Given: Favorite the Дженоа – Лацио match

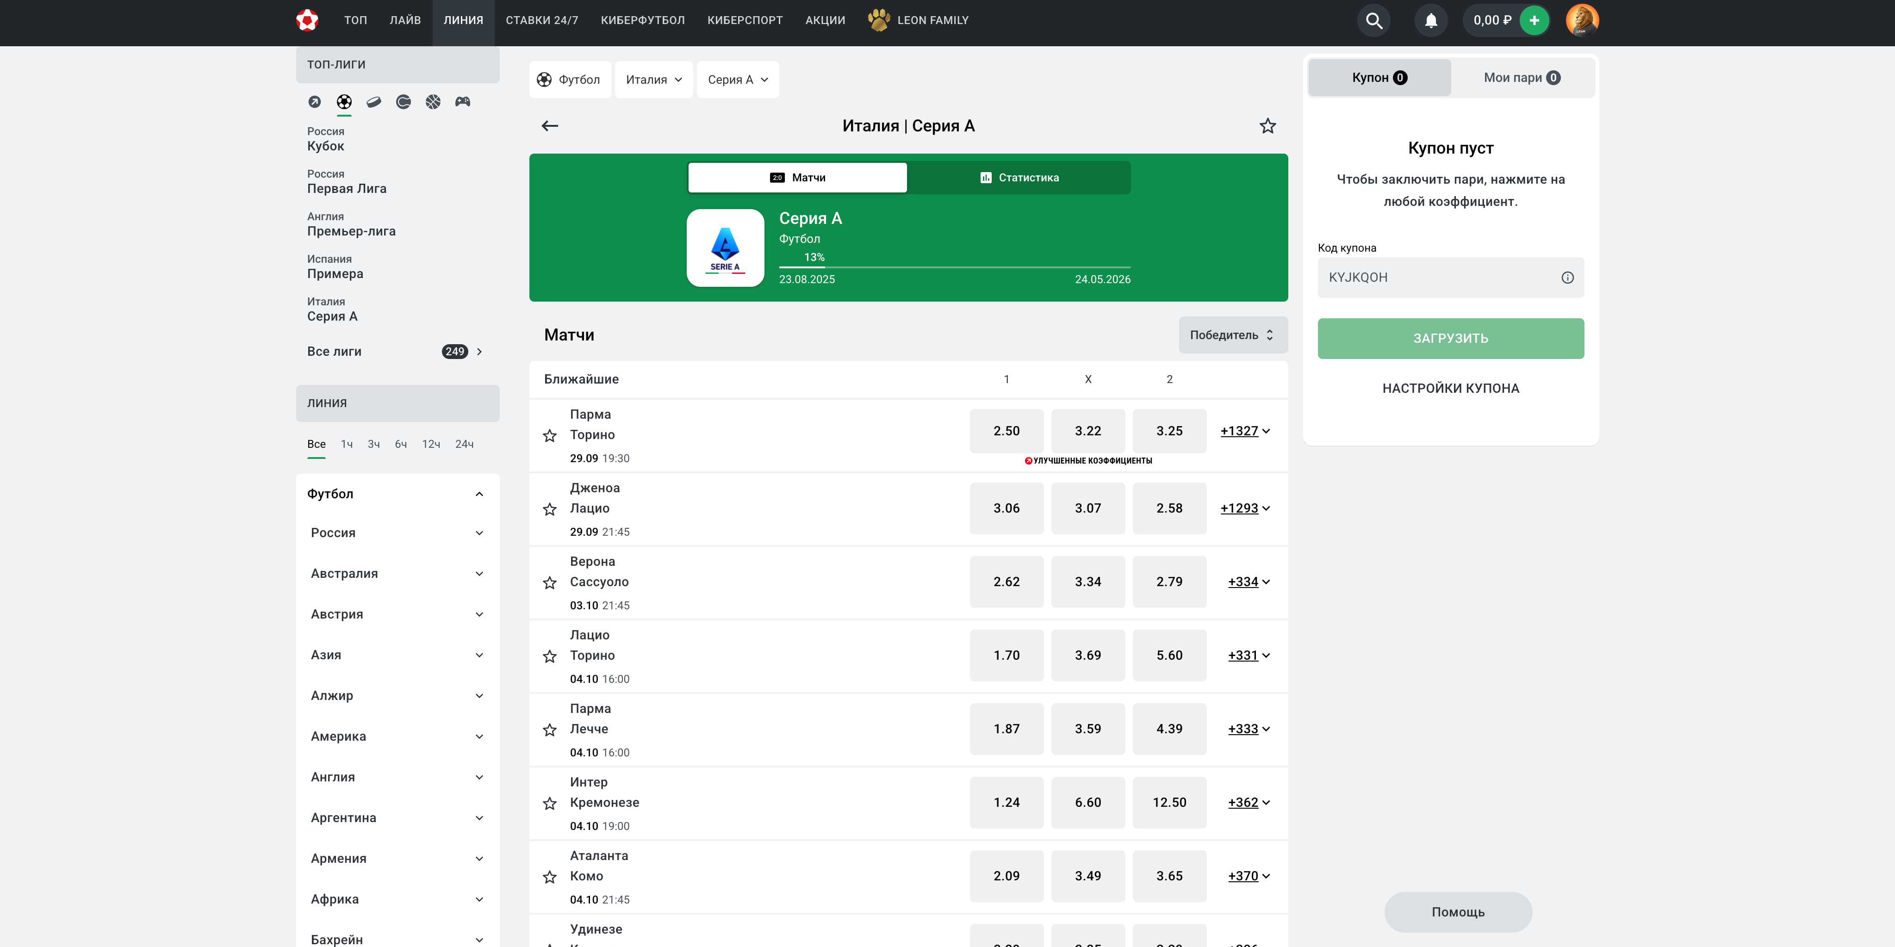Looking at the screenshot, I should 549,509.
